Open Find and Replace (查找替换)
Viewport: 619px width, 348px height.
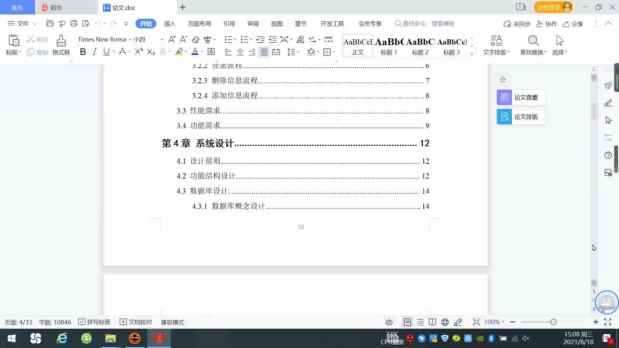pyautogui.click(x=533, y=45)
